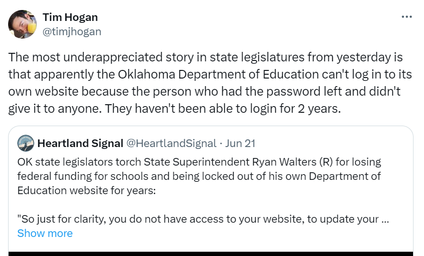
Task: Select the Tim Hogan display name
Action: point(70,17)
